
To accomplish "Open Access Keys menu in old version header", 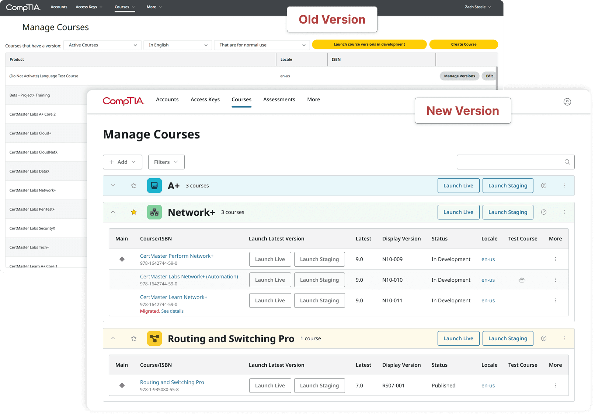I will (89, 7).
